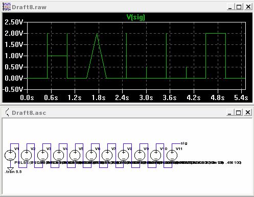Select voltage source V4 symbol
The width and height of the screenshot is (254, 197).
(59, 155)
